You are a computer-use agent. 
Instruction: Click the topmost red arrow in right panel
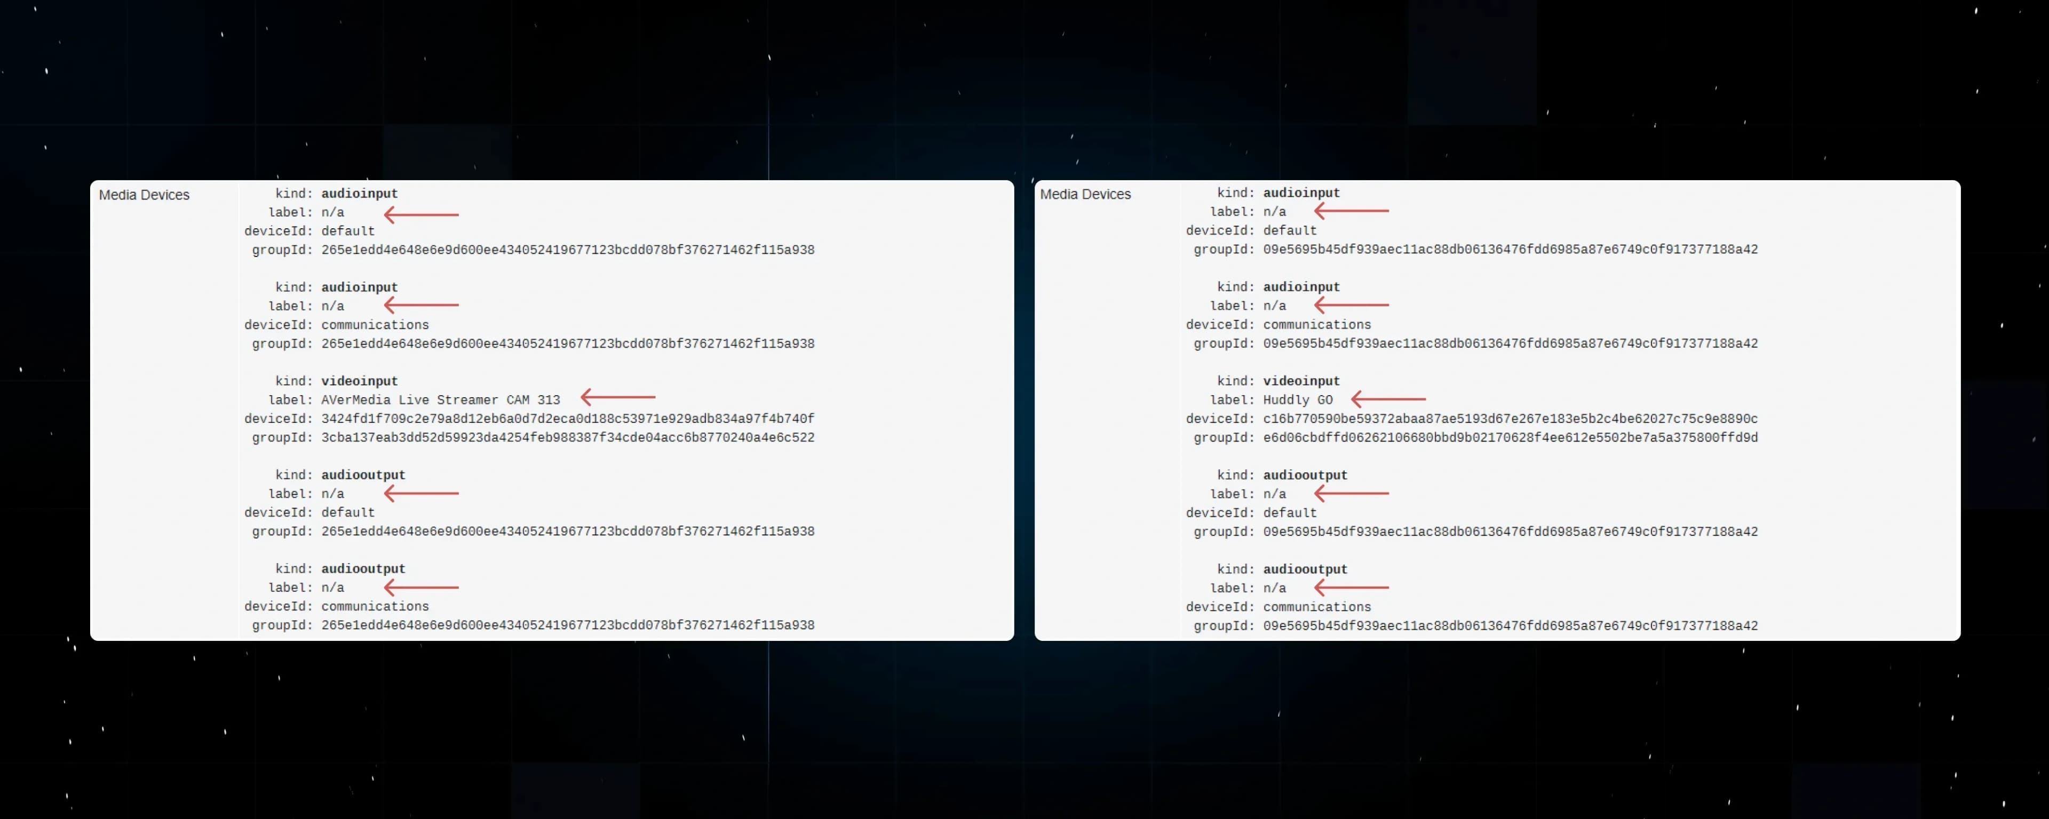pos(1351,211)
